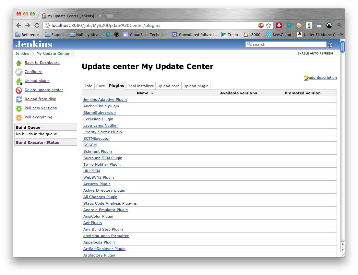Click ENABLE AUTO REFRESH

coord(315,54)
